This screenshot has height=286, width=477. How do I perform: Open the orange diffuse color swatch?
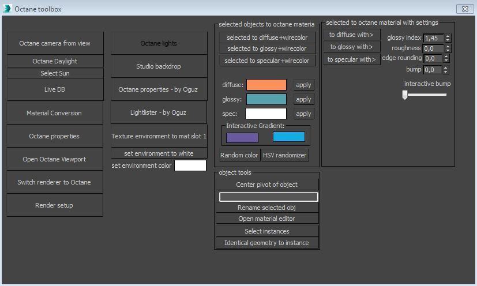pyautogui.click(x=266, y=85)
